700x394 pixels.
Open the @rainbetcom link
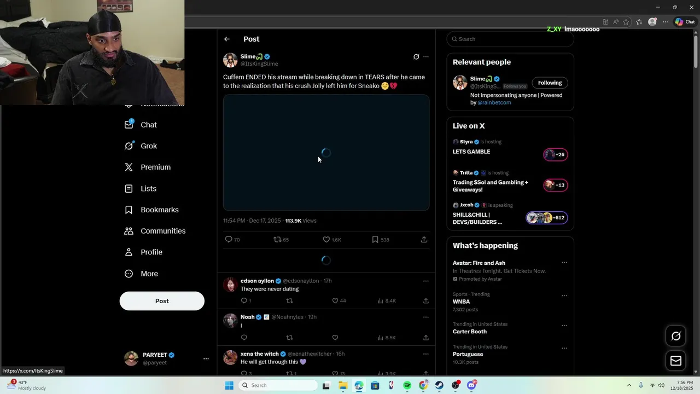(x=494, y=102)
